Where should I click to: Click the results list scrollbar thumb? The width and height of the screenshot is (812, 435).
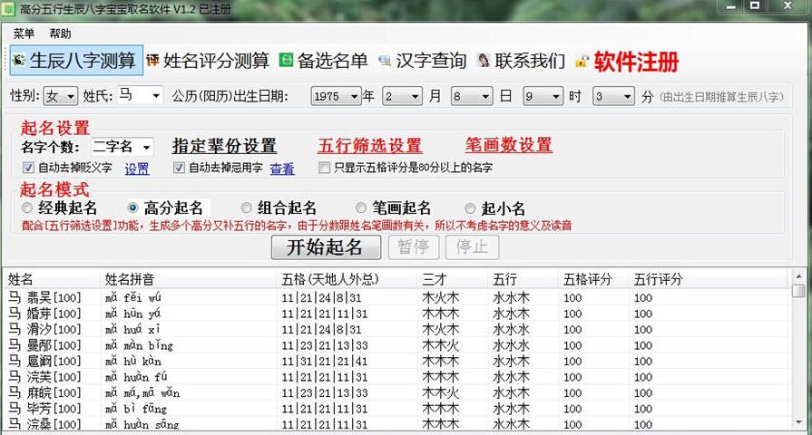[798, 291]
